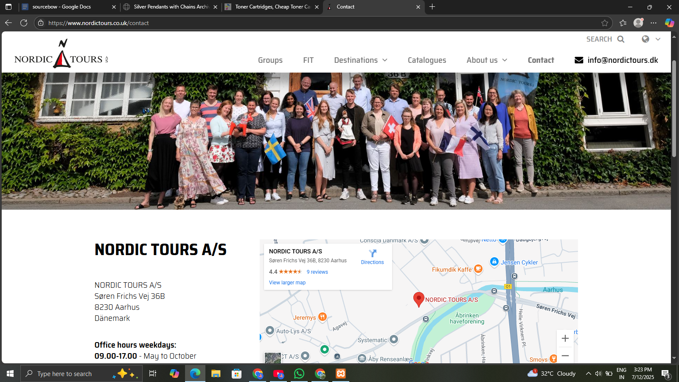
Task: Click the red NORDIC TOURS map pin
Action: [418, 299]
